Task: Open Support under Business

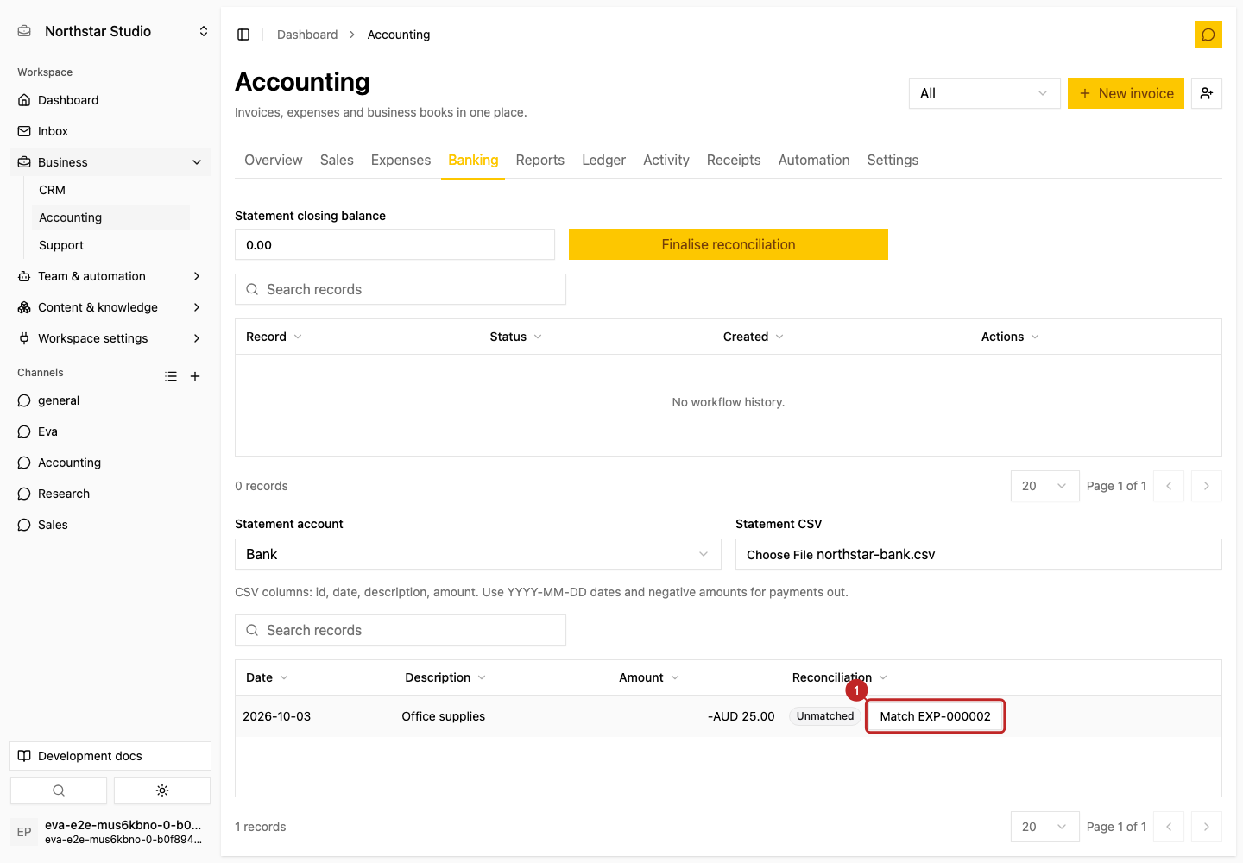Action: coord(112,245)
